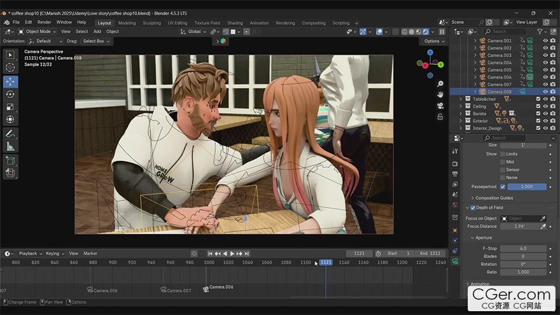The width and height of the screenshot is (560, 315).
Task: Click the hand pan view icon
Action: (x=440, y=94)
